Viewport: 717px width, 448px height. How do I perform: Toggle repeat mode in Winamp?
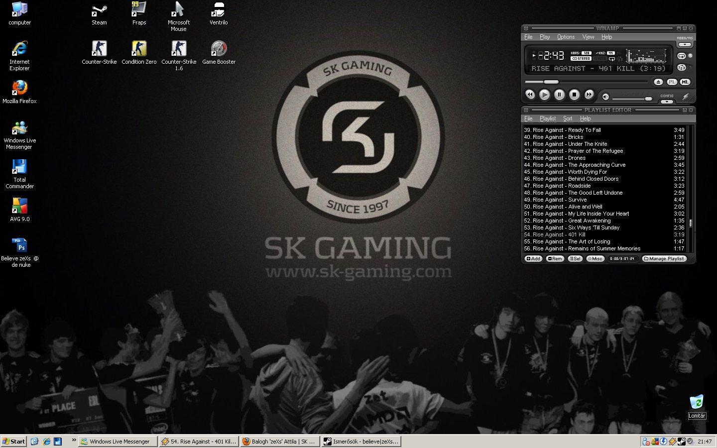coord(682,56)
